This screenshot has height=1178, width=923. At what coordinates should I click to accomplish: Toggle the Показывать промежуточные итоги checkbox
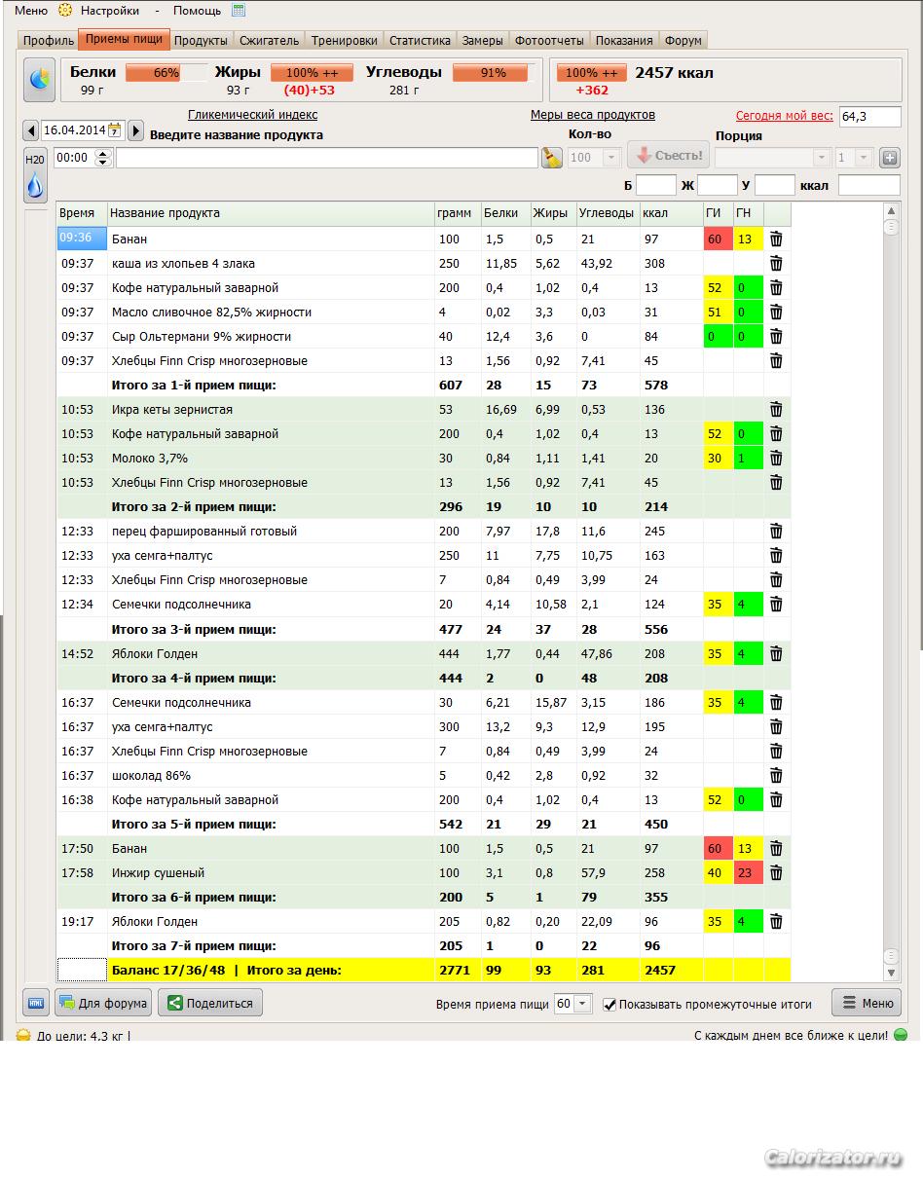[x=609, y=1004]
